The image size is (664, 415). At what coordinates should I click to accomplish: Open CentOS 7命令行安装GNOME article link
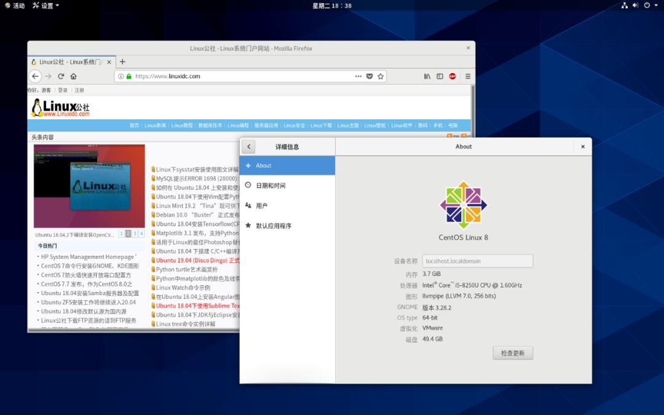(90, 266)
